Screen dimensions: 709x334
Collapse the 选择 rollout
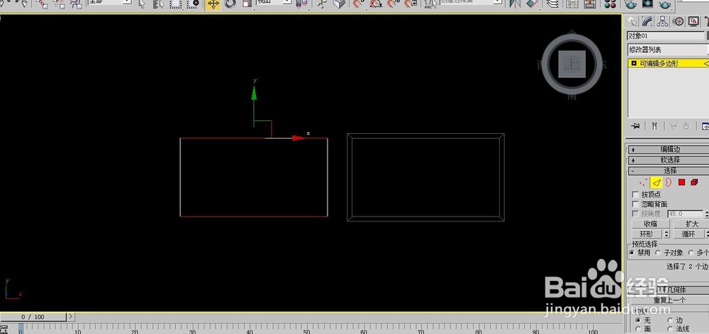pos(668,171)
